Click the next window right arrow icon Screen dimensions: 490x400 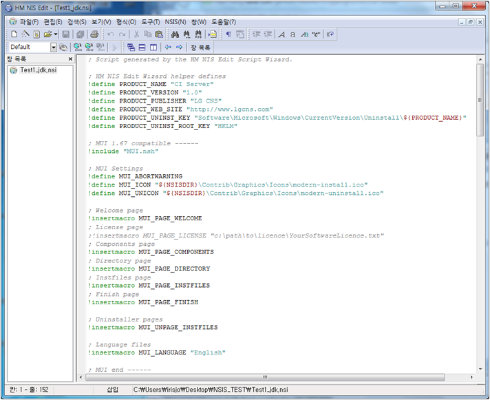click(x=179, y=47)
